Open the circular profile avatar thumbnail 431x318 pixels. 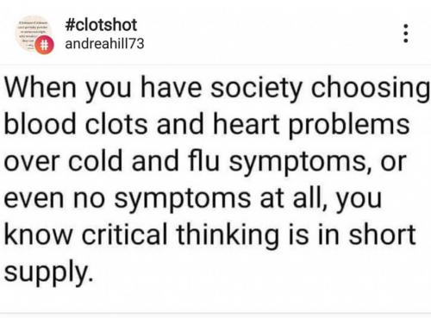pyautogui.click(x=34, y=34)
